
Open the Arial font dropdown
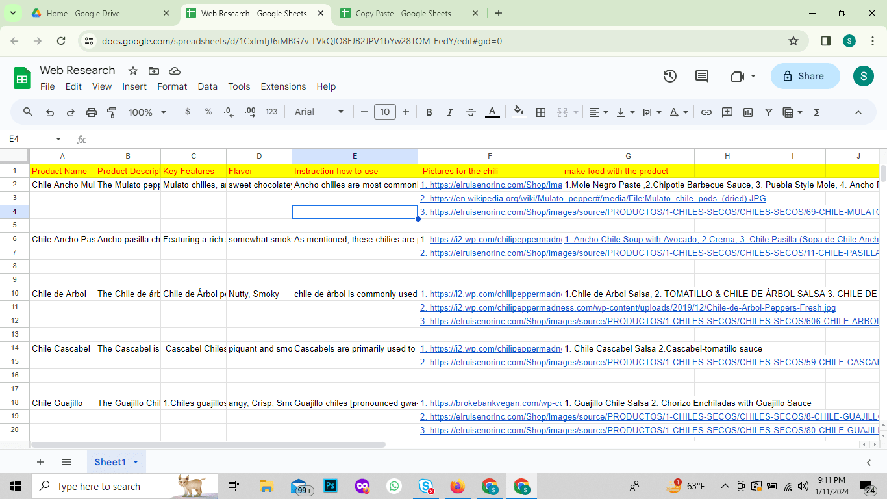[319, 112]
